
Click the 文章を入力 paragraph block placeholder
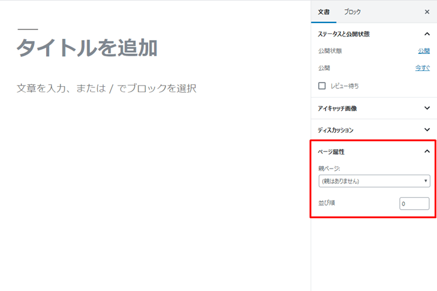point(106,89)
